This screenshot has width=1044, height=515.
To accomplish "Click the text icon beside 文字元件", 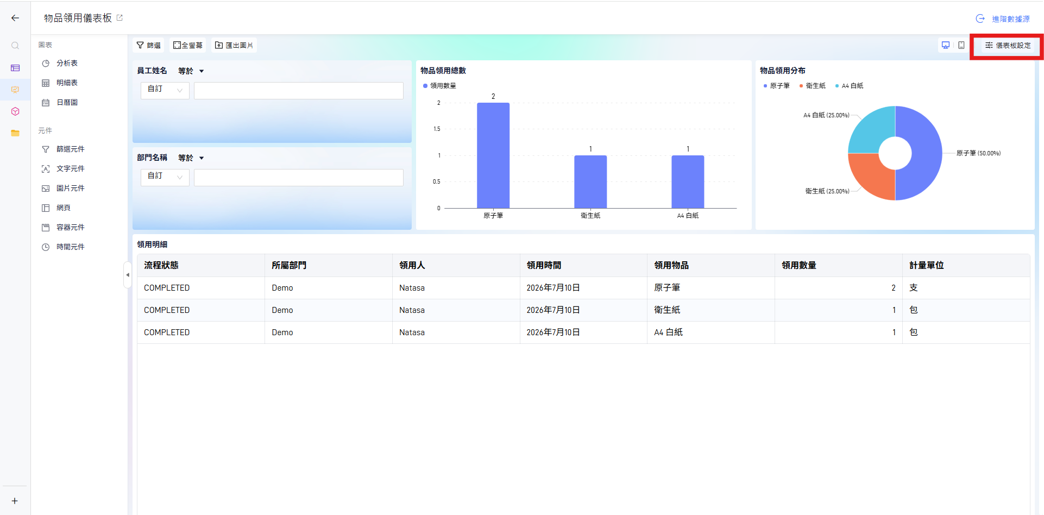I will click(46, 168).
